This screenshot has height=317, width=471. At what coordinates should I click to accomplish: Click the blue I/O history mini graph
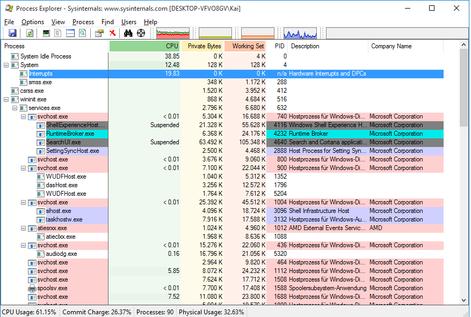click(x=300, y=33)
